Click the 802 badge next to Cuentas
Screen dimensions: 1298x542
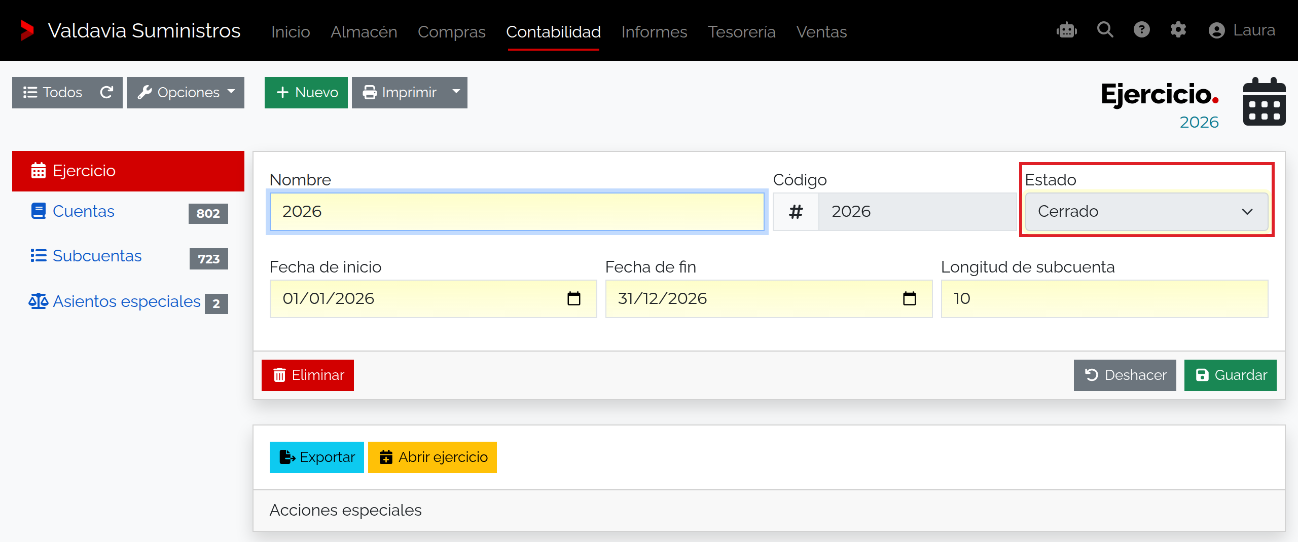(x=208, y=214)
